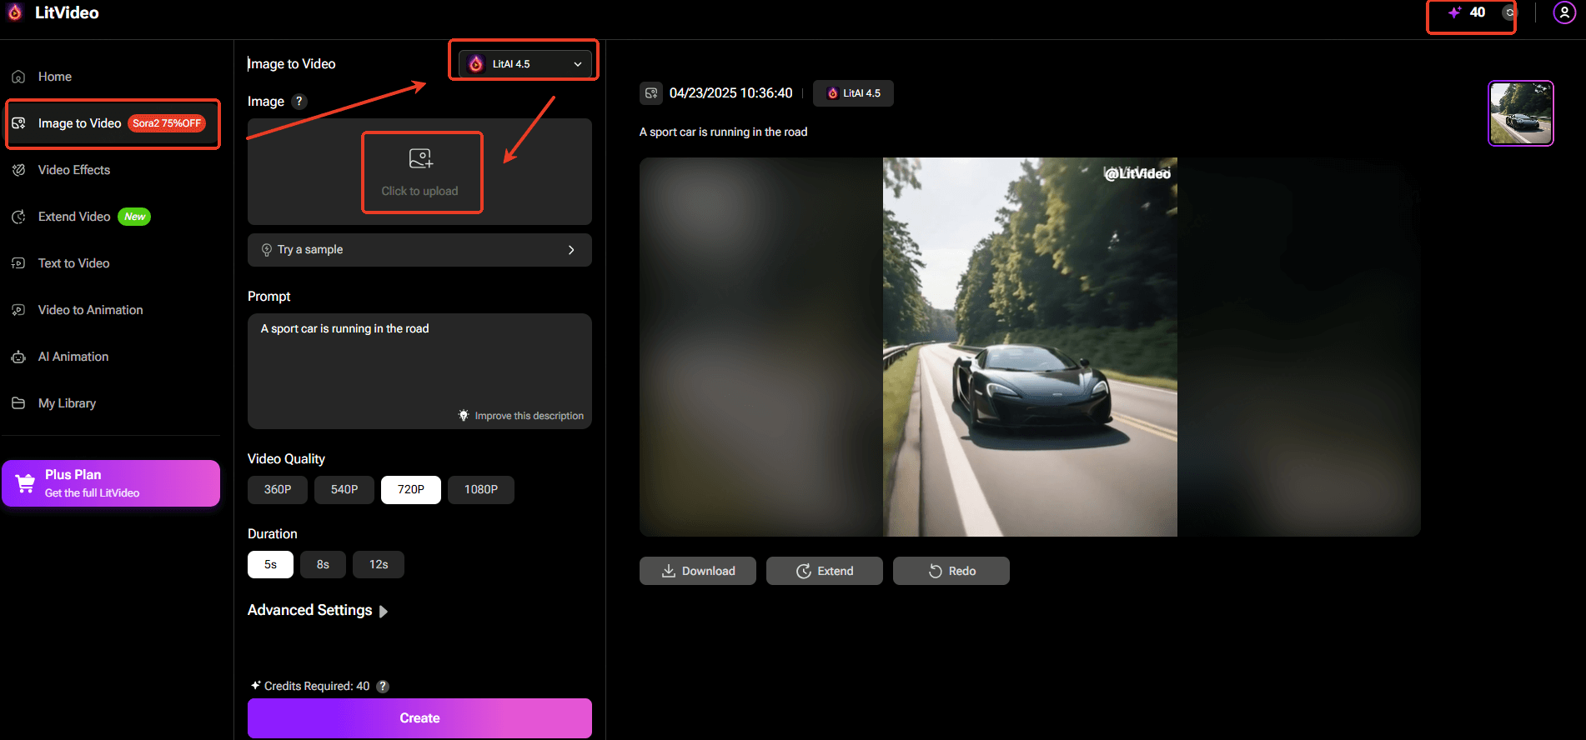Click the upload image icon
1586x740 pixels.
click(420, 158)
